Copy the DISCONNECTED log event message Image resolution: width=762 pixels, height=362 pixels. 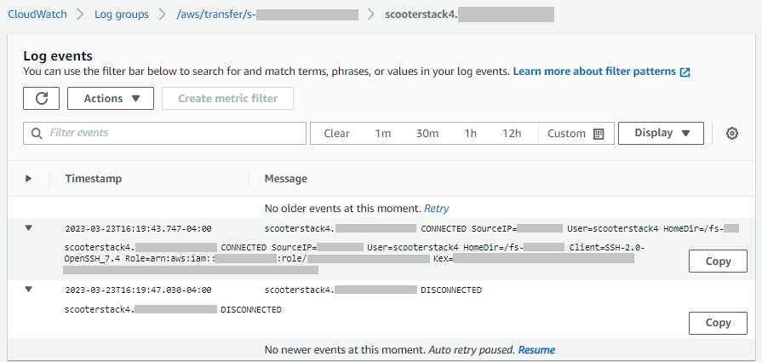pos(718,323)
